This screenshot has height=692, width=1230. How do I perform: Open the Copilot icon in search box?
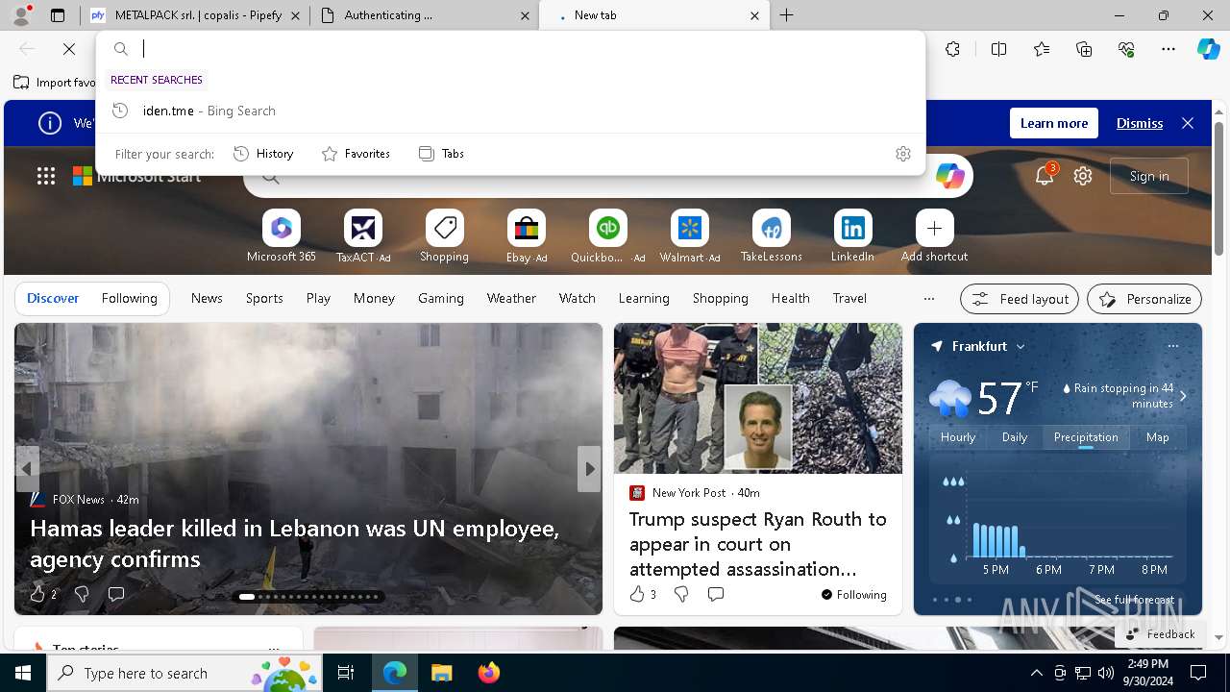tap(950, 176)
